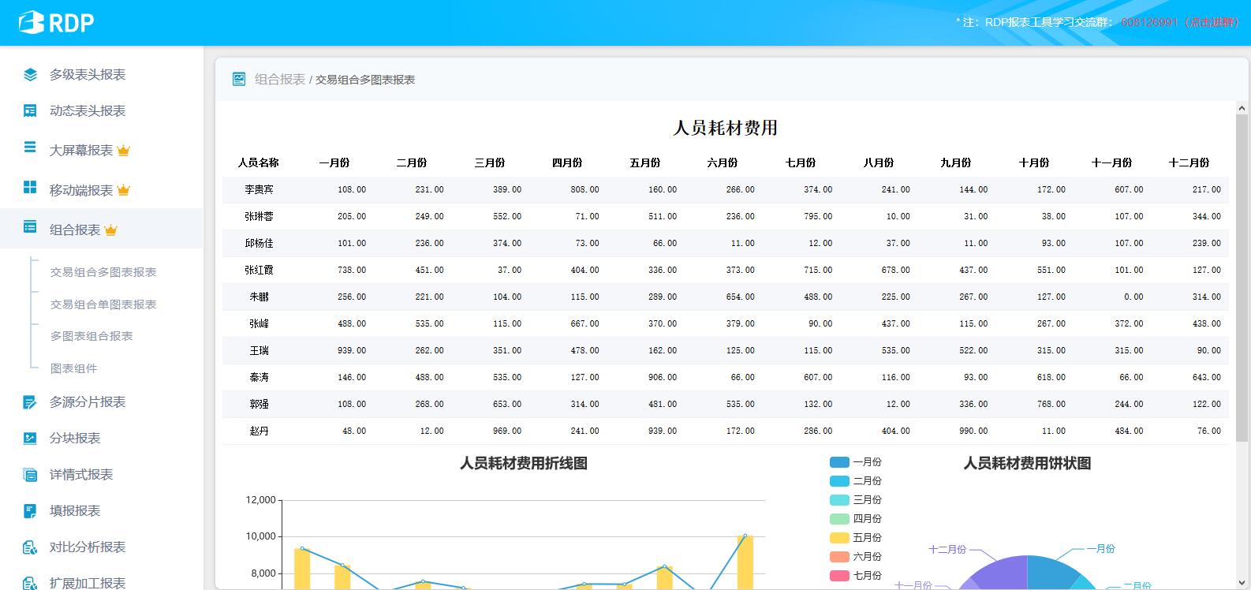Click the 一月份 table column header

334,162
